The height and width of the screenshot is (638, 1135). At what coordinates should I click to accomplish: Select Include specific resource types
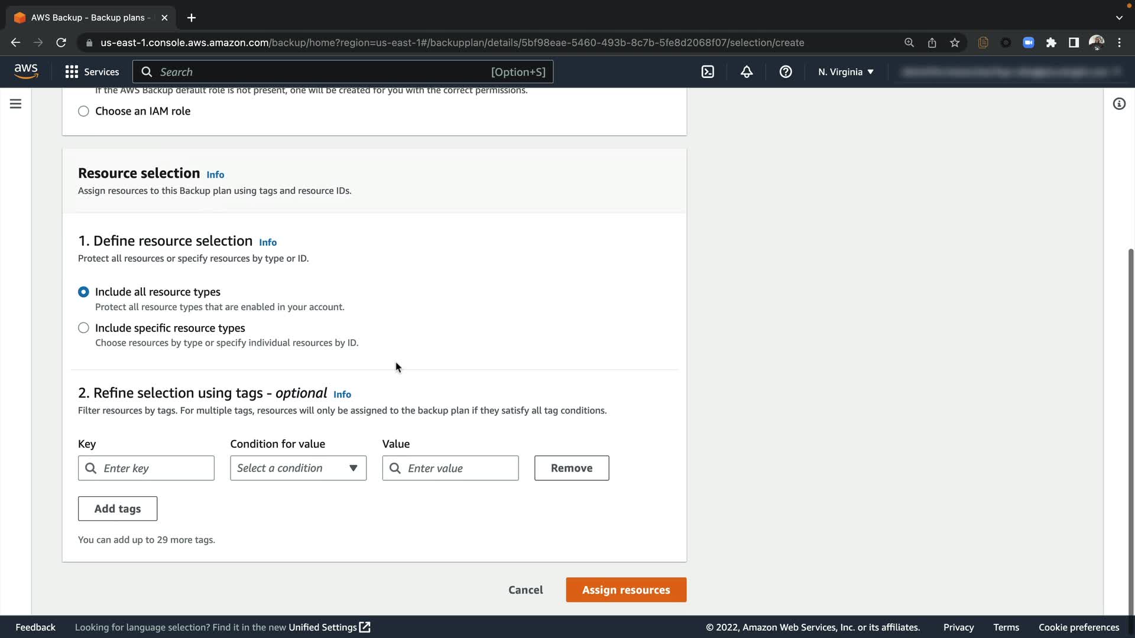[83, 328]
